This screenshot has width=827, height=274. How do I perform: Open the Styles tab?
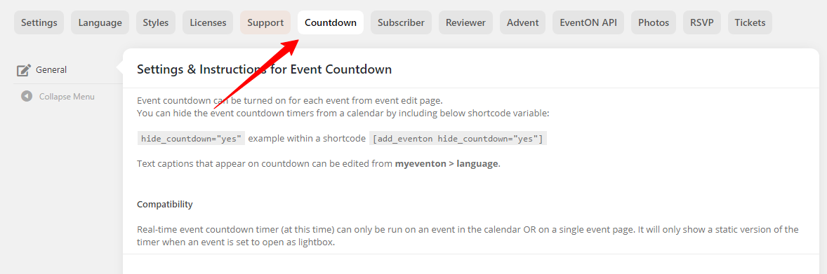[x=156, y=22]
